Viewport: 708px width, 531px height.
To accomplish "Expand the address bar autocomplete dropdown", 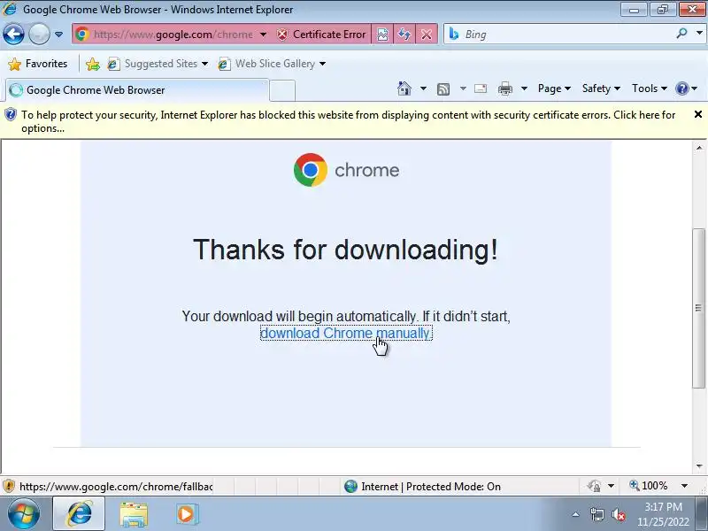I will click(263, 35).
